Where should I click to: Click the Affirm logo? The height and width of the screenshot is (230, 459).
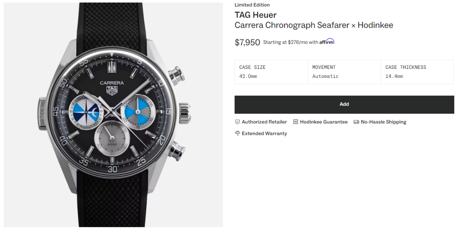tap(327, 42)
